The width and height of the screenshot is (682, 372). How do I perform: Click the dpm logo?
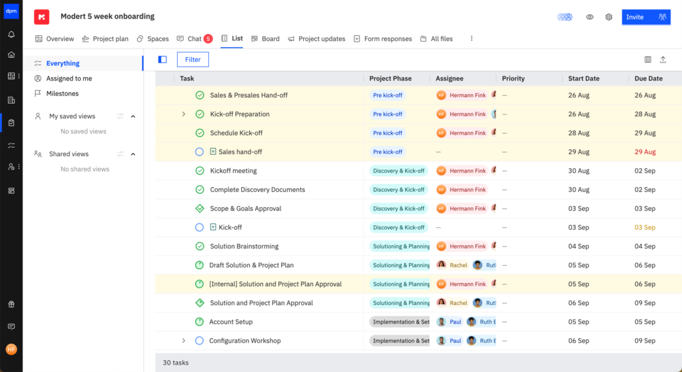click(11, 11)
